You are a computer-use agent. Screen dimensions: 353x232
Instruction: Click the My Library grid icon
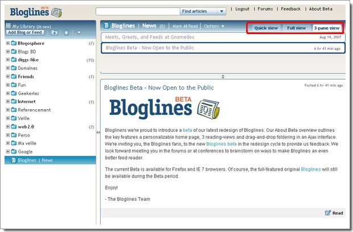coord(9,26)
